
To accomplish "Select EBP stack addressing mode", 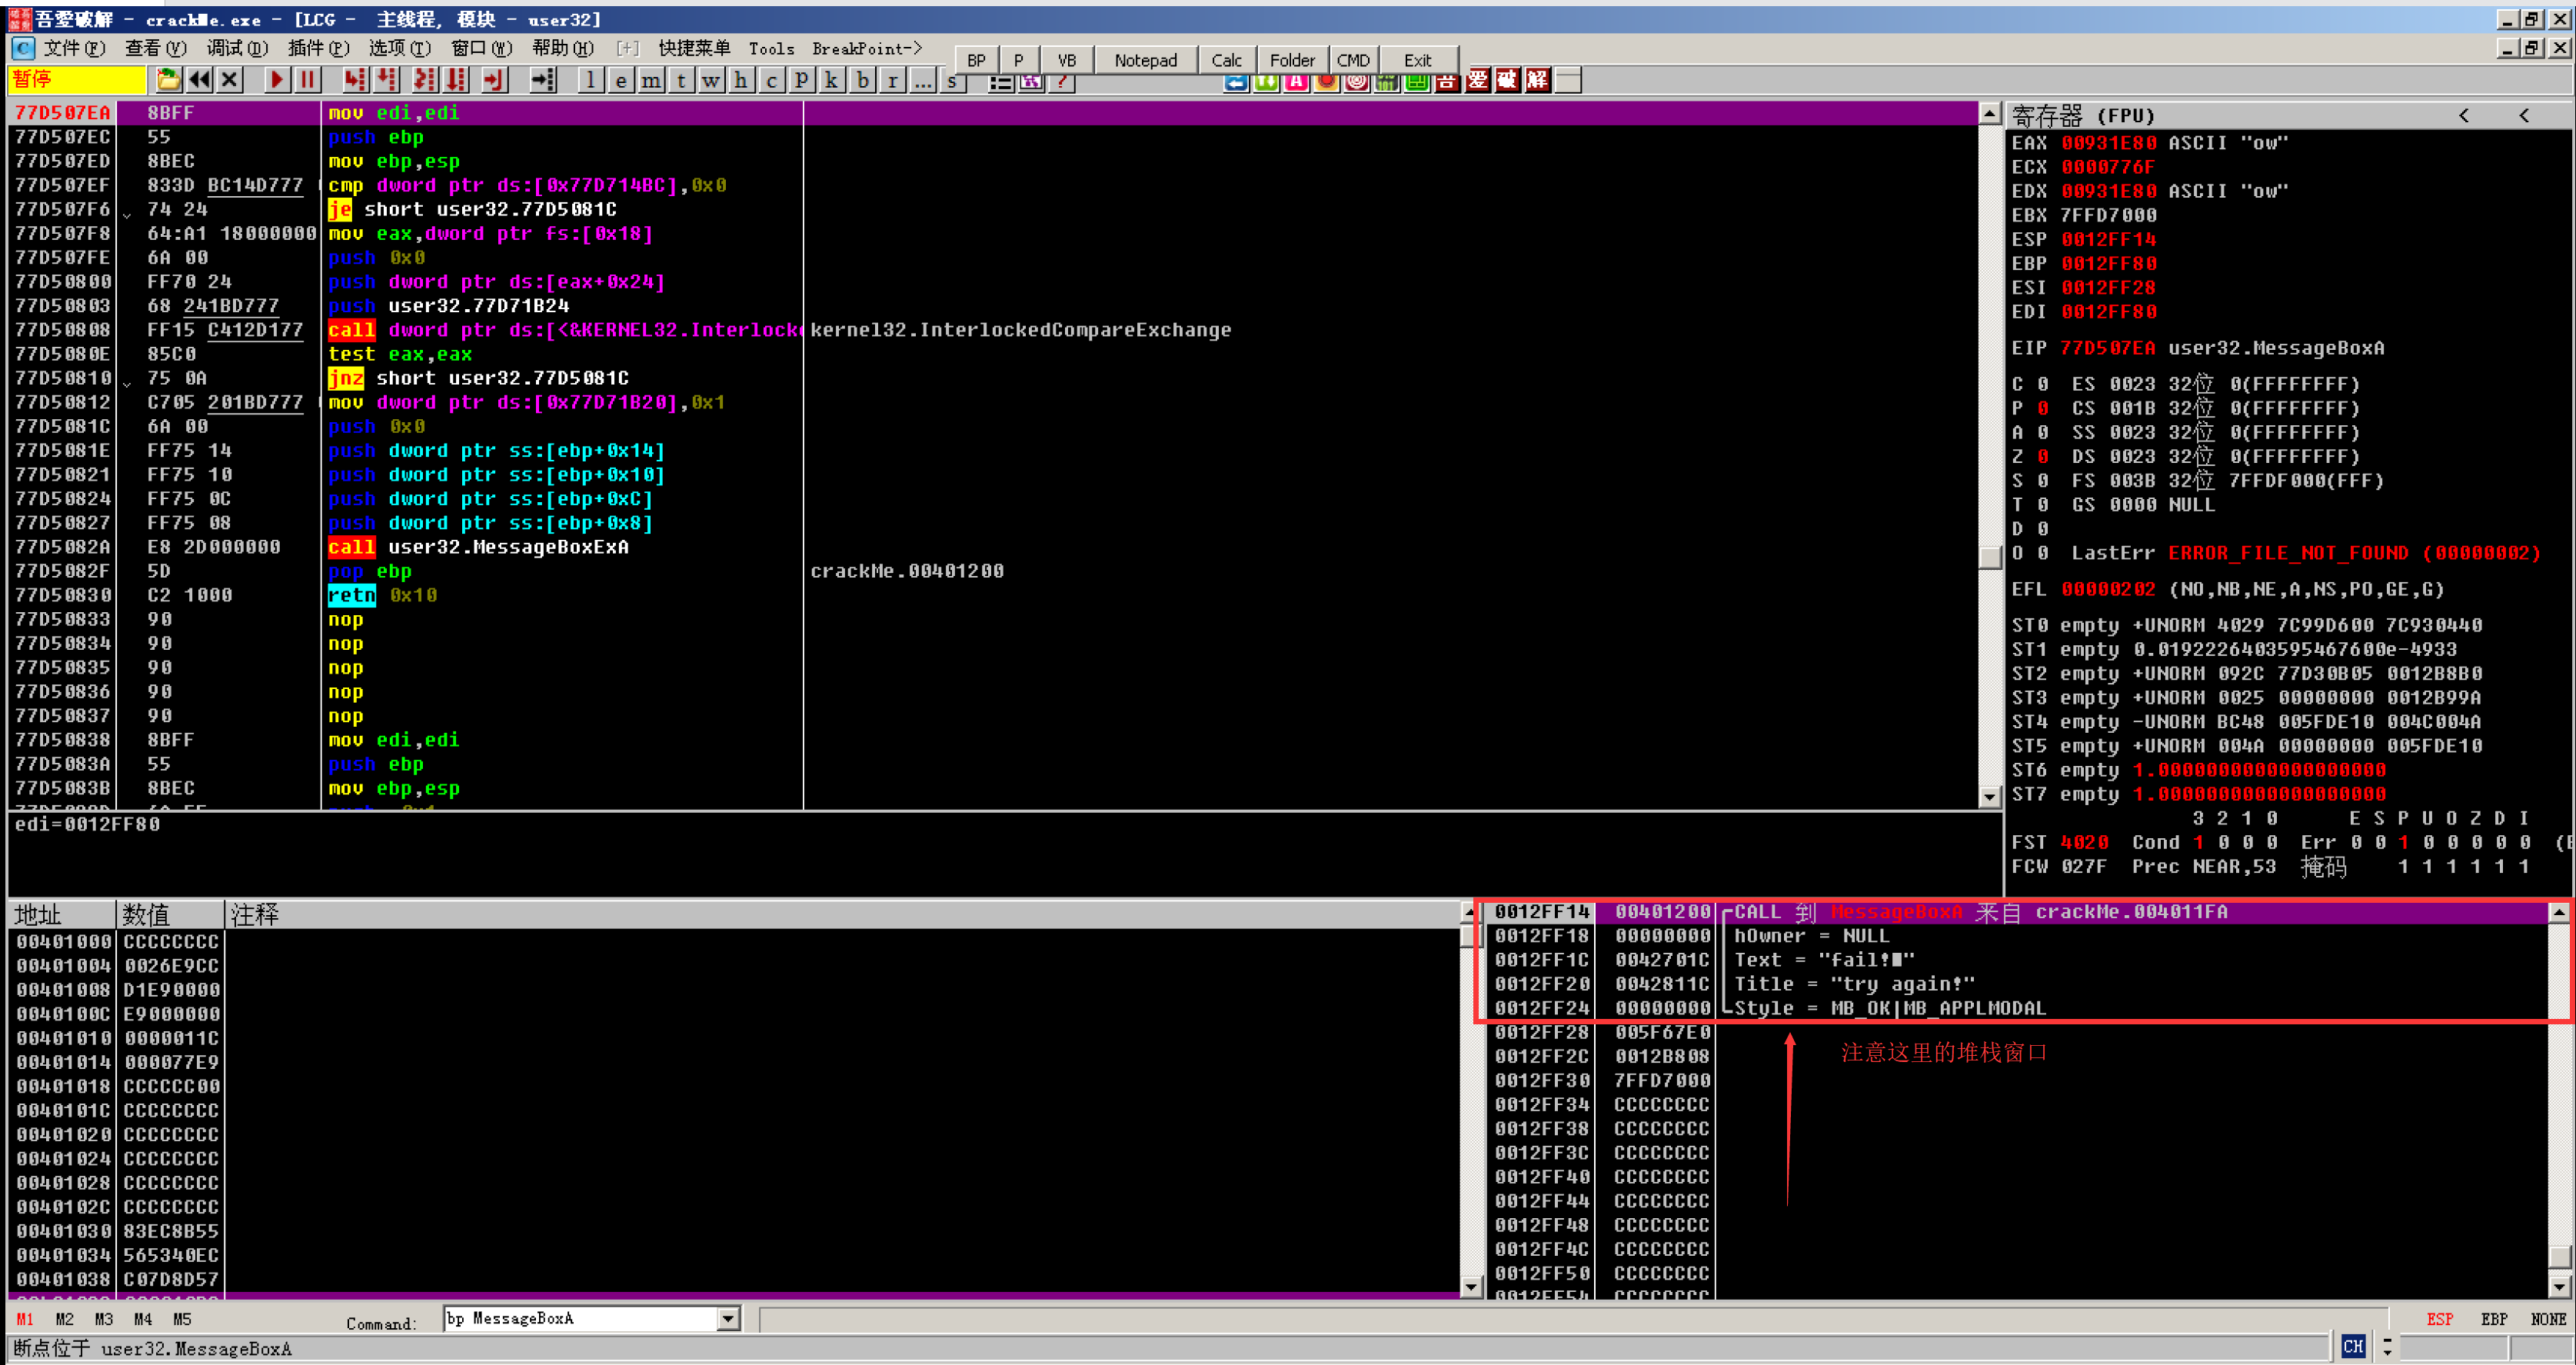I will 2494,1319.
